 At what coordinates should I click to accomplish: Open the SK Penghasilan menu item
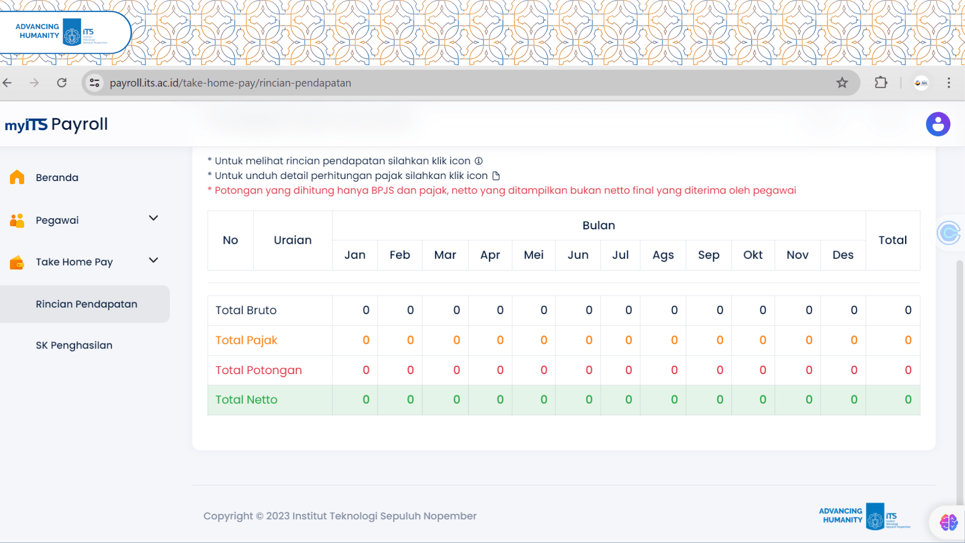tap(74, 345)
